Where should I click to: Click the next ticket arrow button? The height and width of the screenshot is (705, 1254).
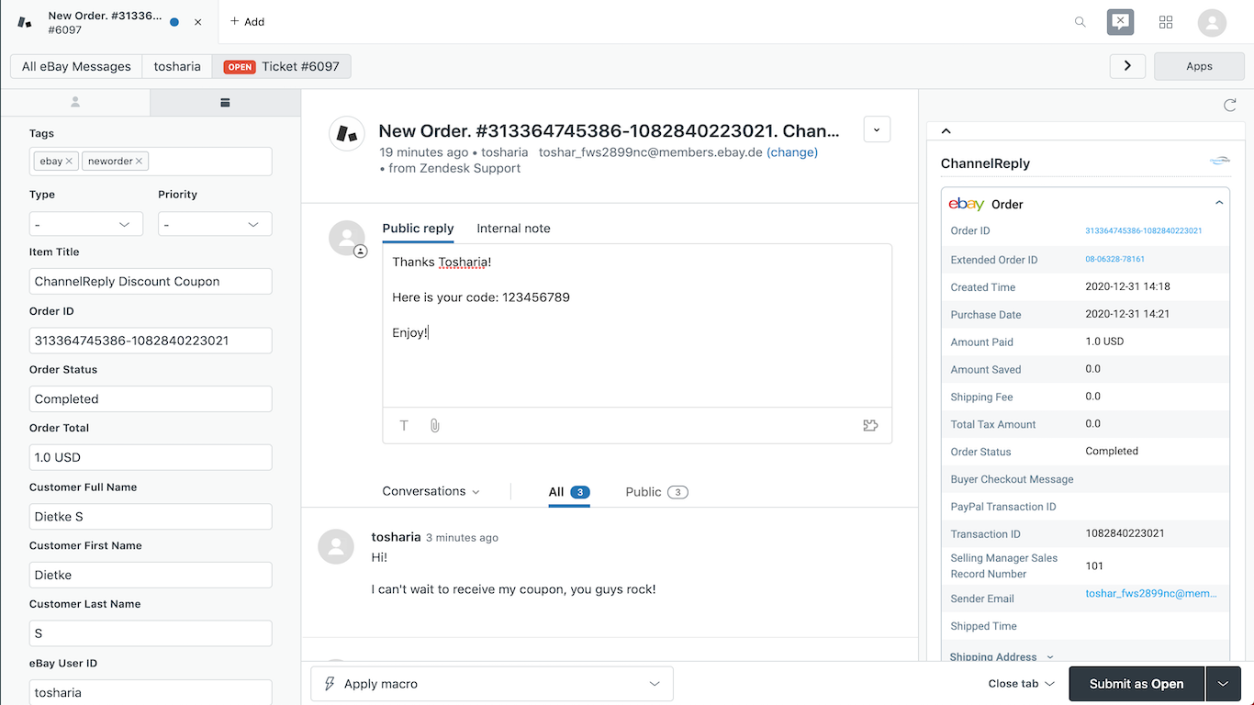coord(1127,66)
